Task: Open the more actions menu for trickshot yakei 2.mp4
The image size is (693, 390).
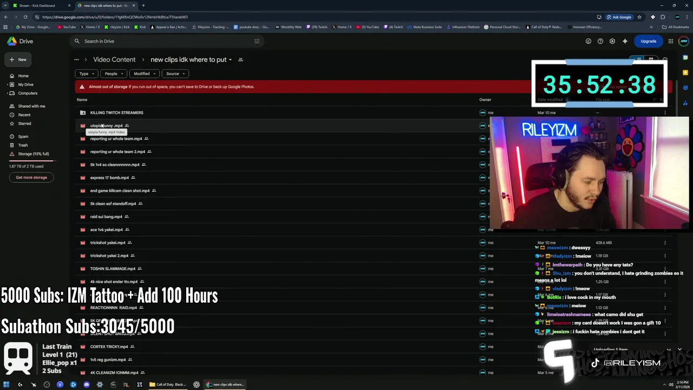Action: [665, 256]
